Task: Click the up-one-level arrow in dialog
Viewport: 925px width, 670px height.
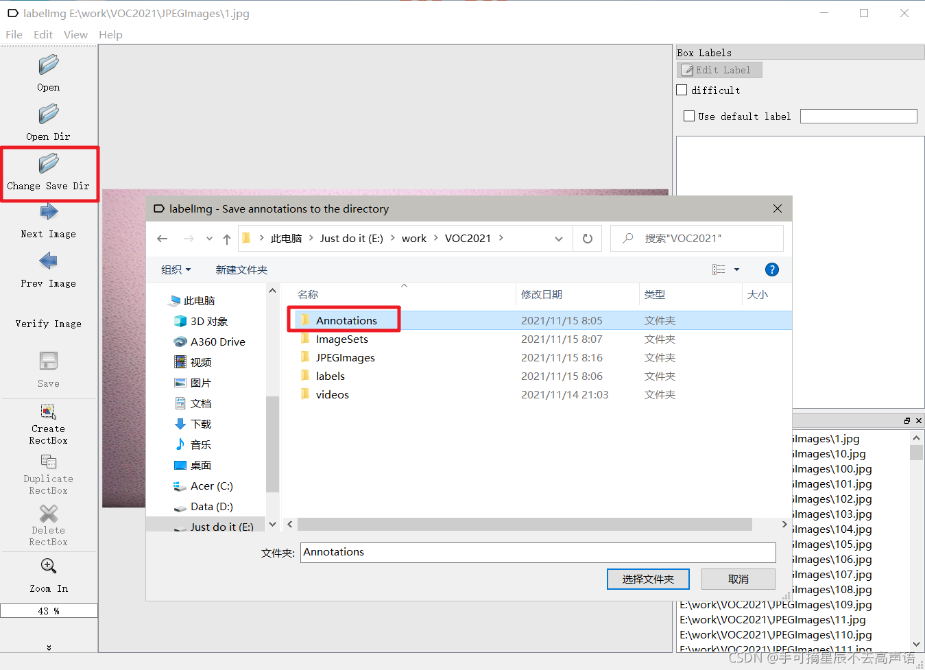Action: [227, 239]
